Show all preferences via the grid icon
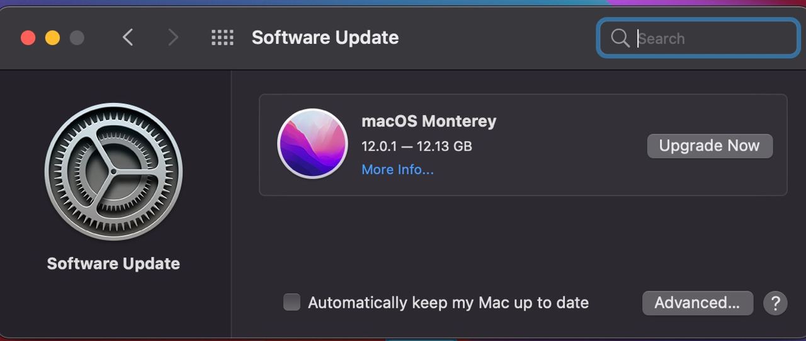 222,38
